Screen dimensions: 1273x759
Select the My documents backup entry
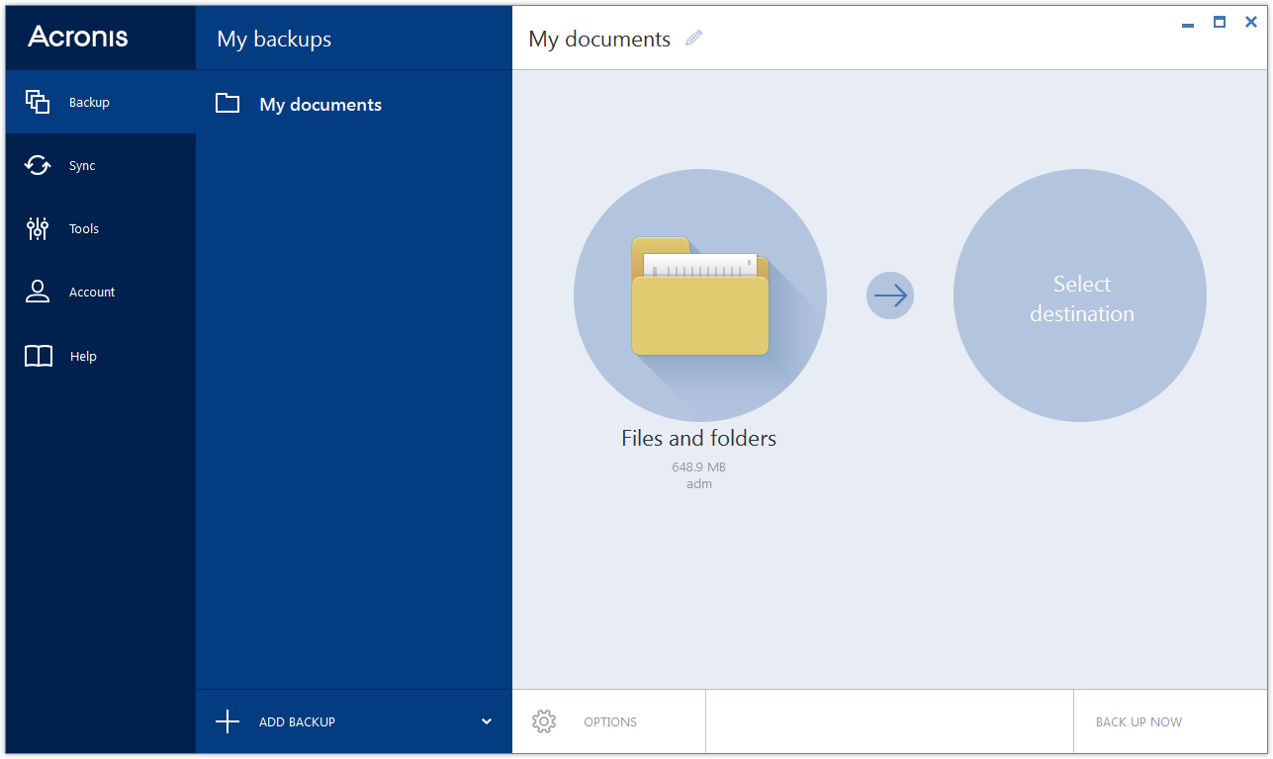[354, 104]
